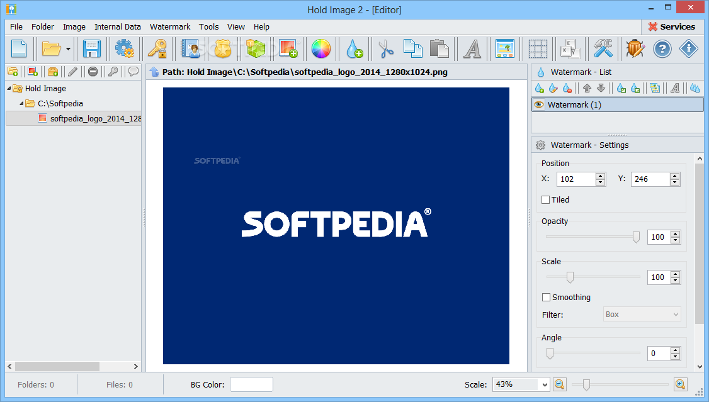Decrease the Y position value

pos(674,182)
